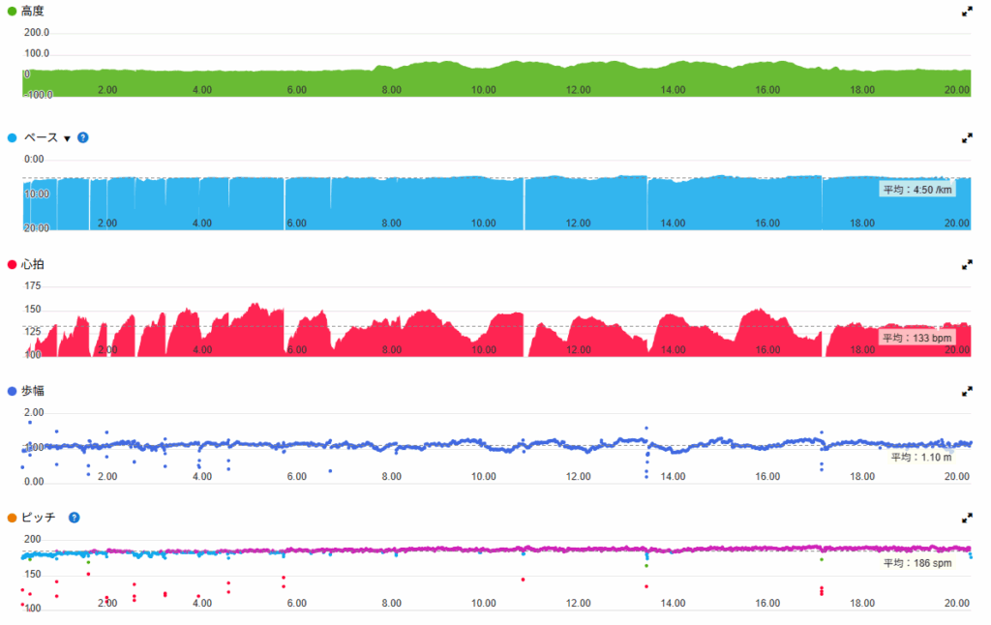This screenshot has height=625, width=991.
Task: Click the question mark icon beside ピッチ
Action: tap(75, 518)
